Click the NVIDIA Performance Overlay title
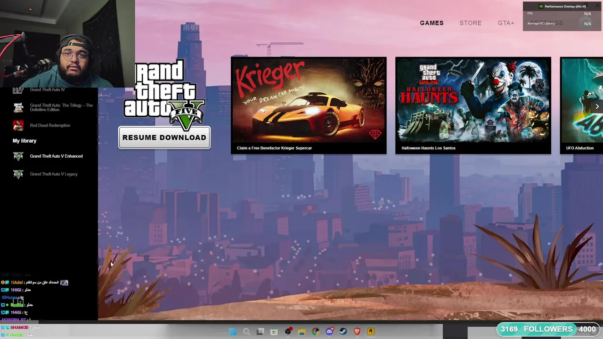This screenshot has height=339, width=603. 565,7
